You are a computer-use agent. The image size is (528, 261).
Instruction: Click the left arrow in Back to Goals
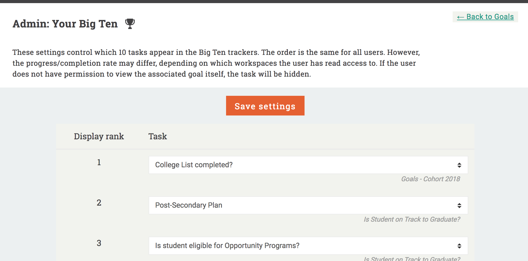tap(460, 17)
